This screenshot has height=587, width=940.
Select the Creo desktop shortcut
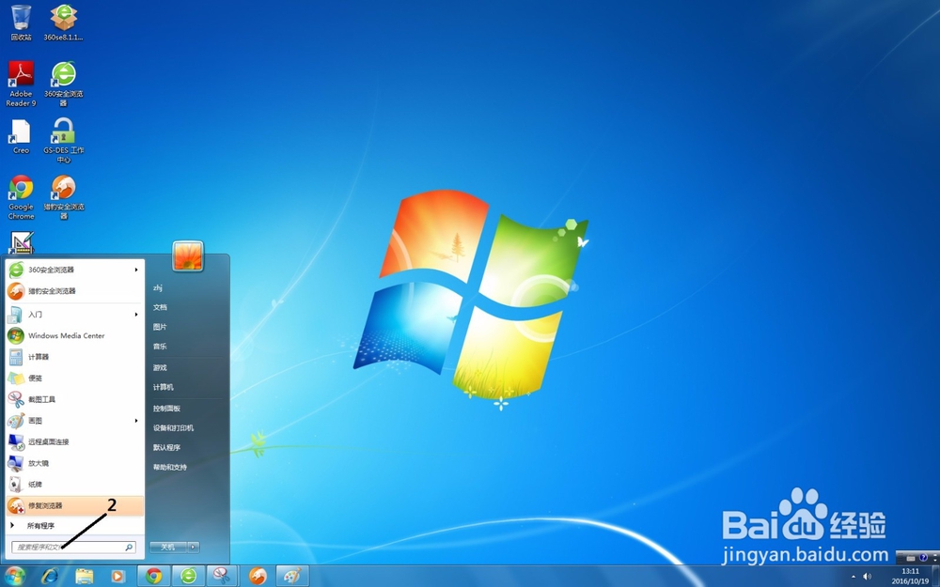[21, 136]
